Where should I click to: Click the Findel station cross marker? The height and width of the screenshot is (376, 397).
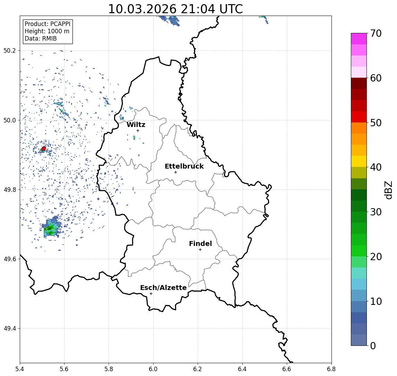point(200,250)
